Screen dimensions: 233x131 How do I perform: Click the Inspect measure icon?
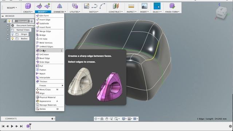131,6
